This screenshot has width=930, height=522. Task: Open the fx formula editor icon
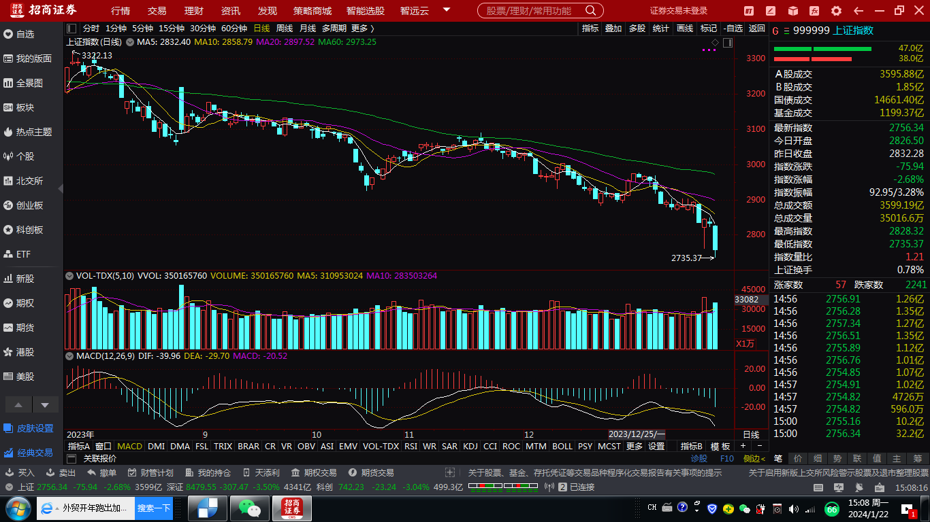[814, 11]
